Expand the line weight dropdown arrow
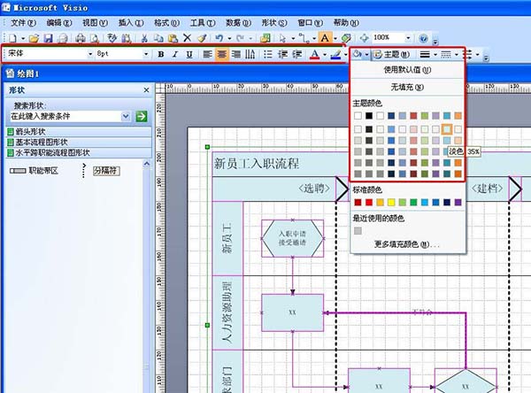The height and width of the screenshot is (393, 531). [435, 54]
